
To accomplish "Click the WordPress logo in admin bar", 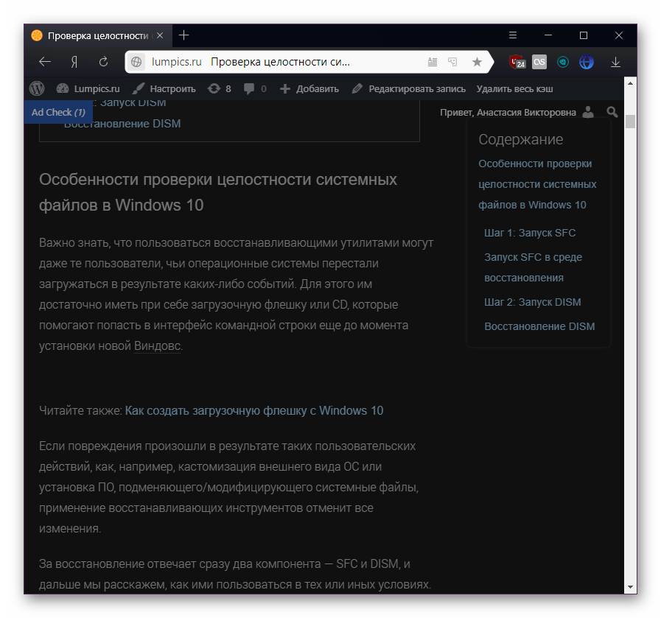I will 37,88.
